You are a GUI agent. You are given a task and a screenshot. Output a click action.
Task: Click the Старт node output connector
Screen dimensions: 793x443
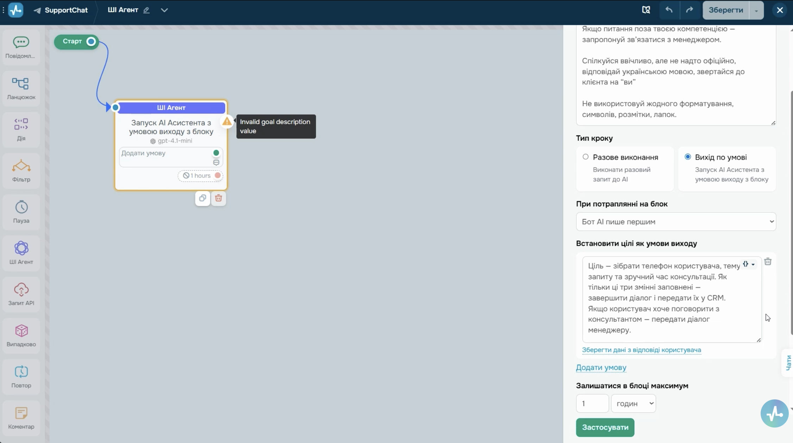(91, 41)
